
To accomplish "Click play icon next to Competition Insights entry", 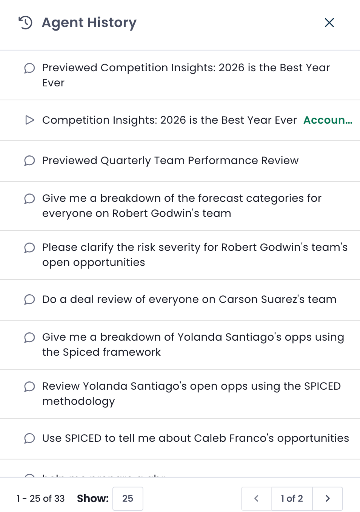I will pyautogui.click(x=29, y=120).
